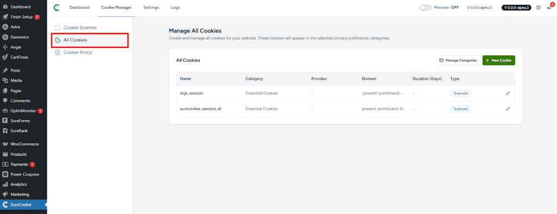557x214 pixels.
Task: Click the Scanned badge in sbjs_session row
Action: click(x=460, y=93)
